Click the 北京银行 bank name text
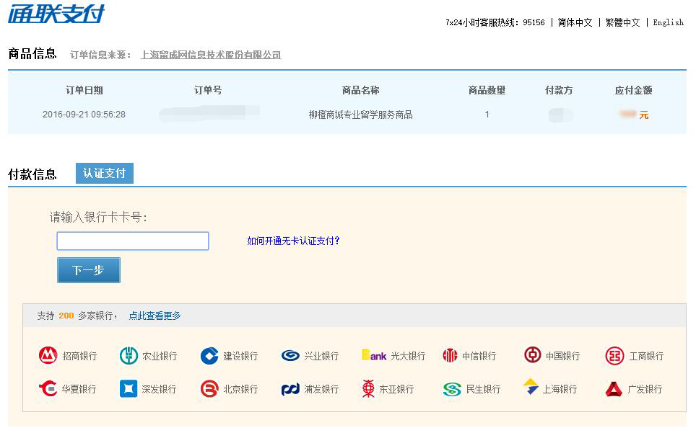 (x=240, y=389)
